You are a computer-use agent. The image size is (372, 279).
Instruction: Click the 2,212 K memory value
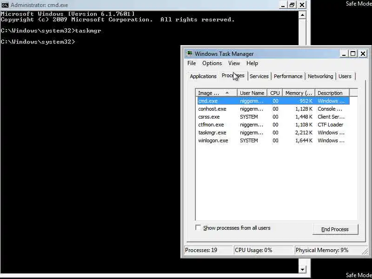(304, 133)
